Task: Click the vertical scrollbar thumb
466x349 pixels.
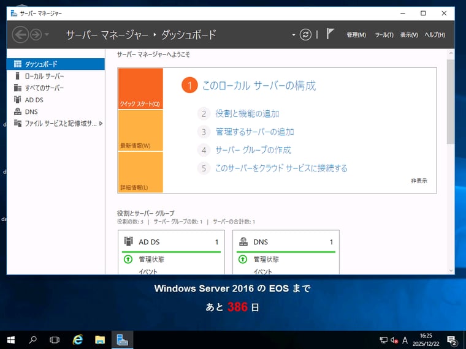Action: (x=451, y=102)
